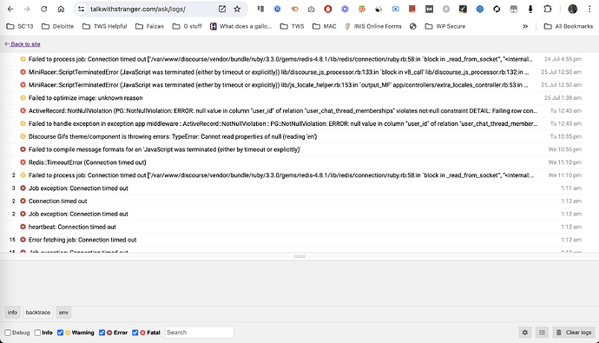Open the TWS Helpful bookmarks folder

(x=105, y=26)
